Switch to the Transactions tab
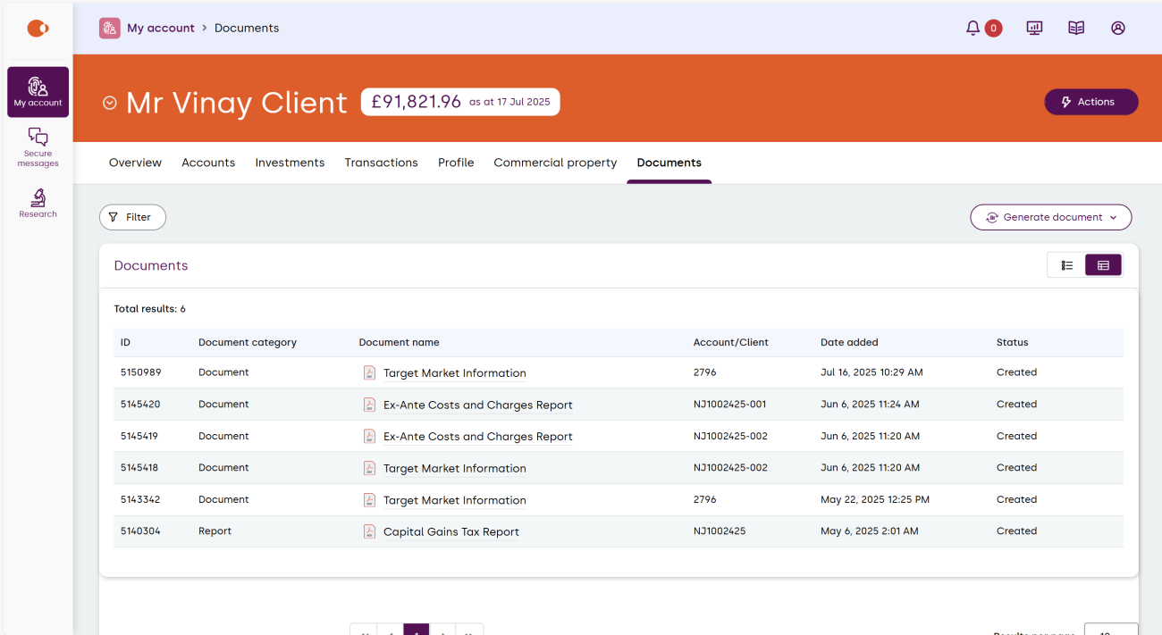 pos(381,163)
